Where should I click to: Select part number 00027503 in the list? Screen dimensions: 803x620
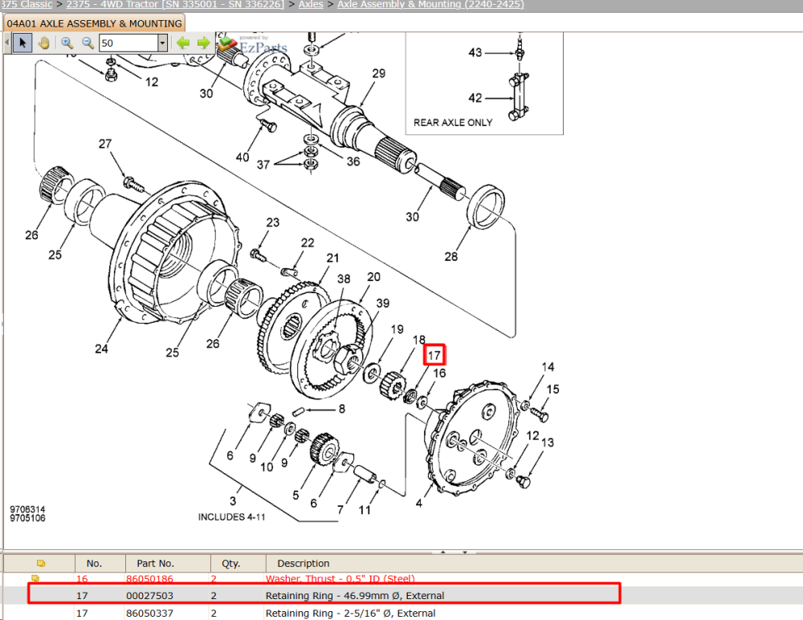[x=149, y=595]
